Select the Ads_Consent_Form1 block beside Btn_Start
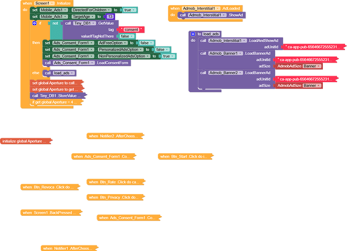Viewport: 347px width, 251px height. coord(104,157)
